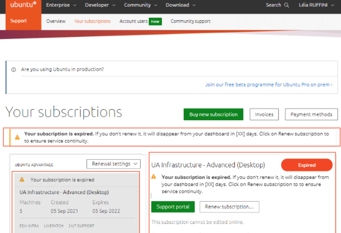Click Buy new subscription button
The width and height of the screenshot is (341, 233).
213,114
